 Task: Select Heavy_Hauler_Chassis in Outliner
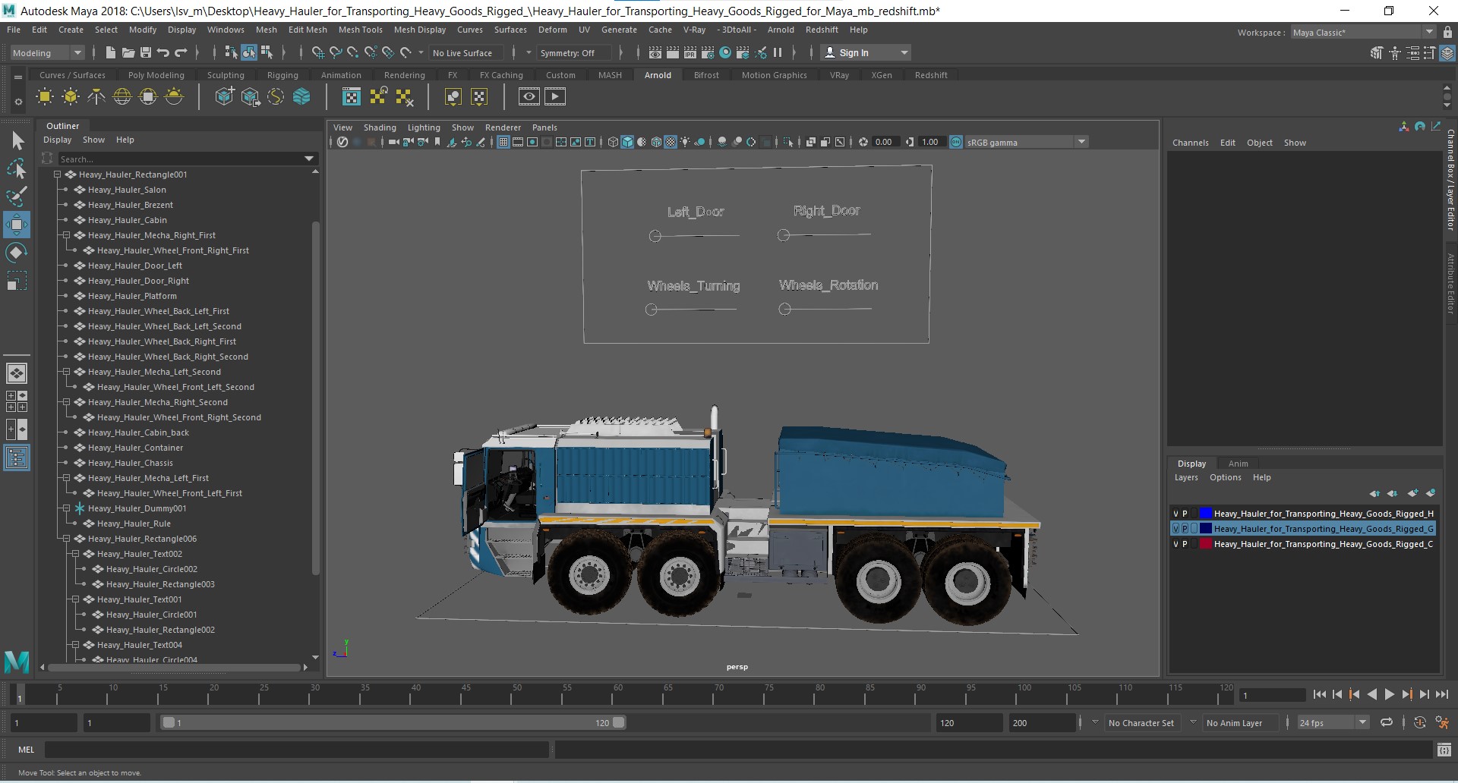(130, 463)
